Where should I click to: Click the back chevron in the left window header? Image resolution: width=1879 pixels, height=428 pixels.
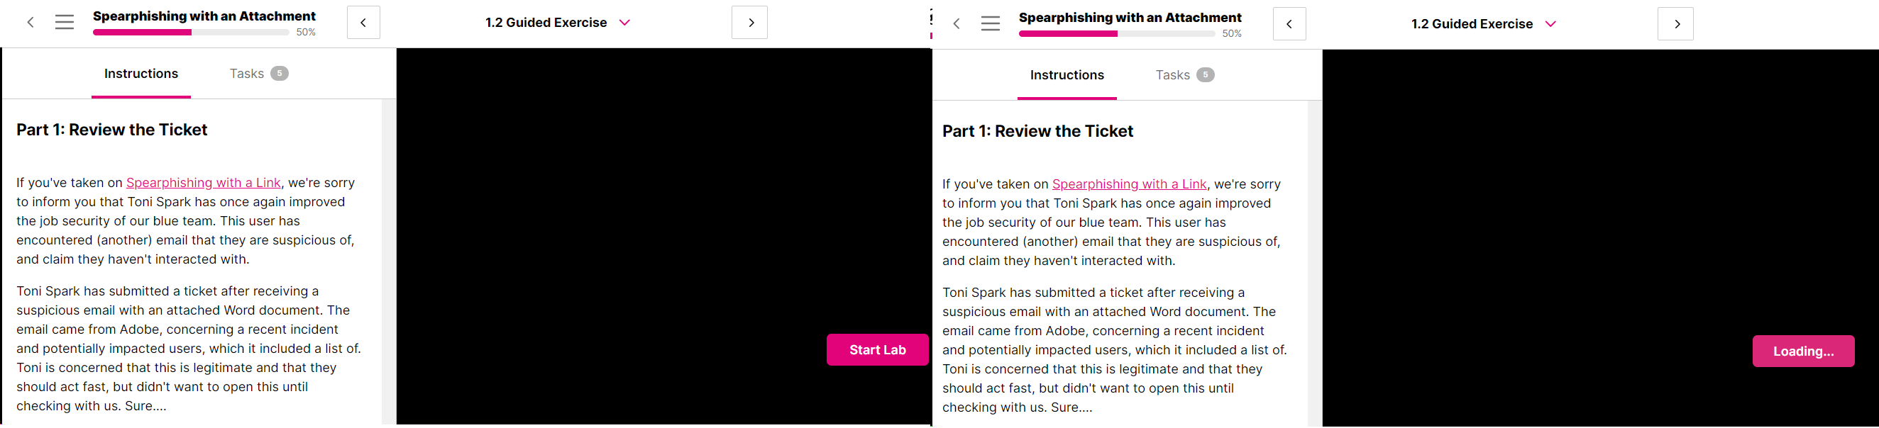[x=31, y=23]
